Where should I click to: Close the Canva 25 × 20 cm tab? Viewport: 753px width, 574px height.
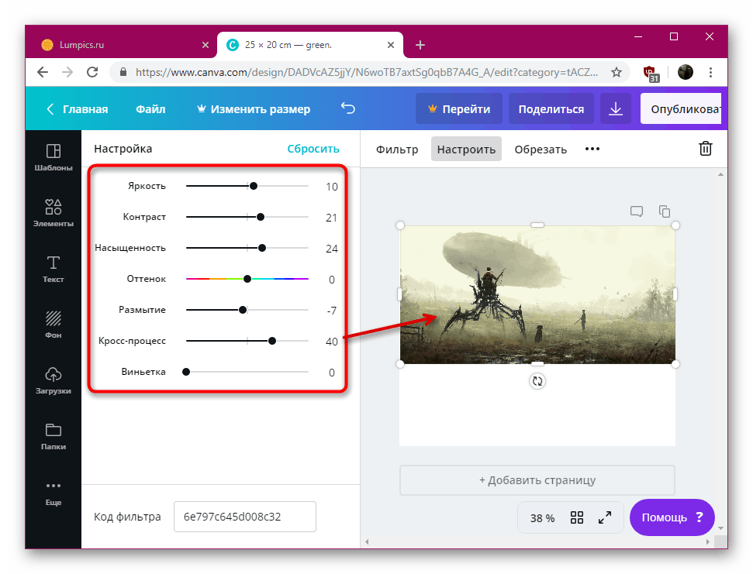391,45
